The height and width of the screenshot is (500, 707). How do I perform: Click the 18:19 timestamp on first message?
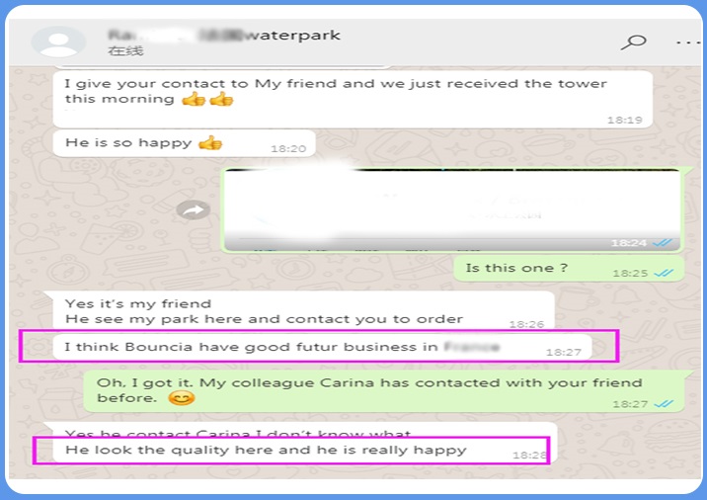624,120
